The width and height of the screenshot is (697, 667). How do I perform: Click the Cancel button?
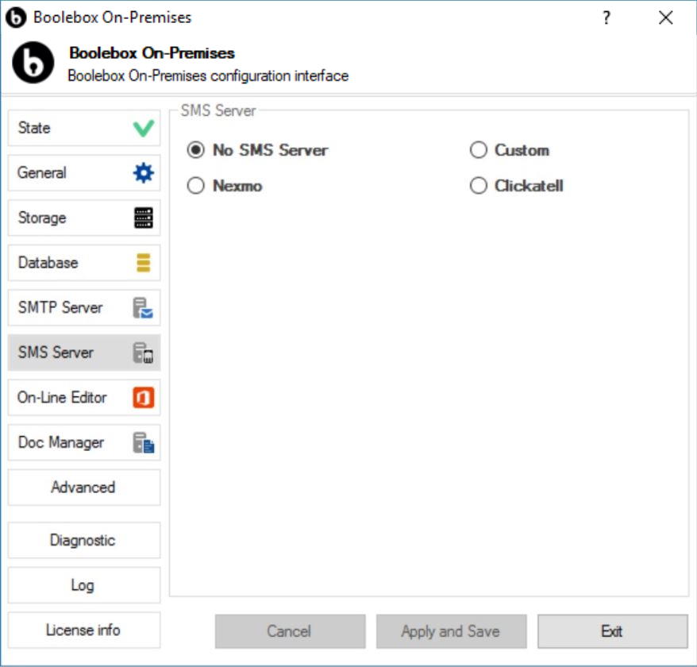click(291, 631)
